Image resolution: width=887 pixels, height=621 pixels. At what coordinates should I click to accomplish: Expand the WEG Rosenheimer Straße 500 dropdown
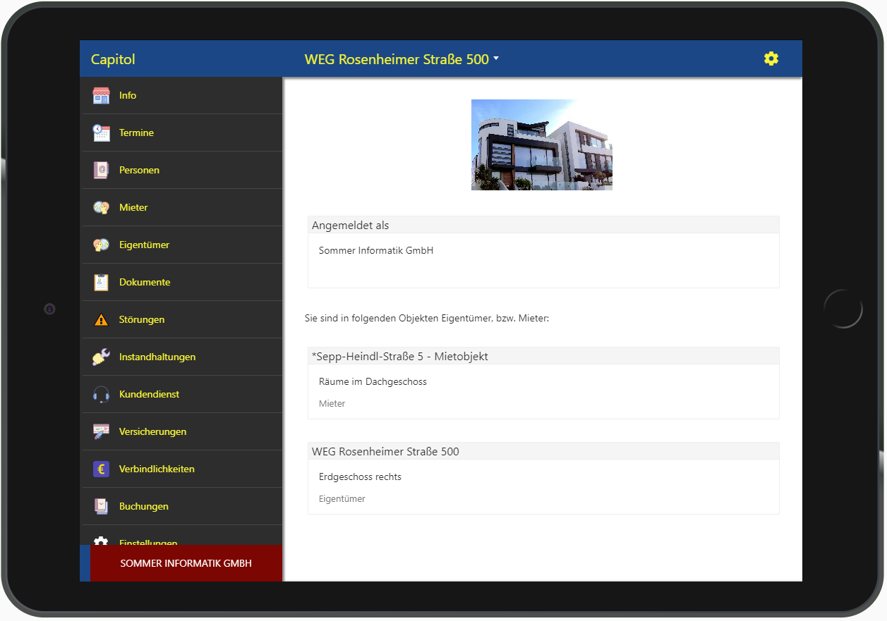(401, 60)
